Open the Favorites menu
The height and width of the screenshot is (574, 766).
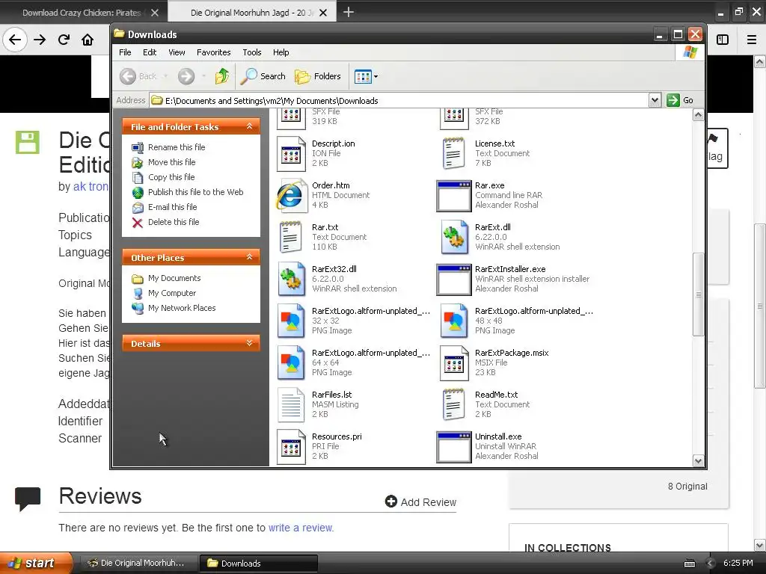(213, 52)
